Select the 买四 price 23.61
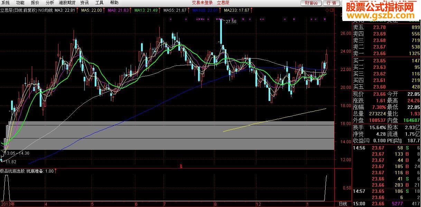421x207 pixels. [x=380, y=80]
